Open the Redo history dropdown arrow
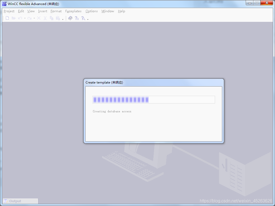This screenshot has height=206, width=275. [34, 18]
